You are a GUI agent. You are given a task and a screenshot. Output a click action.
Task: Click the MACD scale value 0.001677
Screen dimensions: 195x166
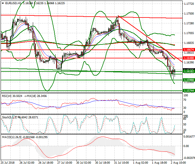[188, 137]
